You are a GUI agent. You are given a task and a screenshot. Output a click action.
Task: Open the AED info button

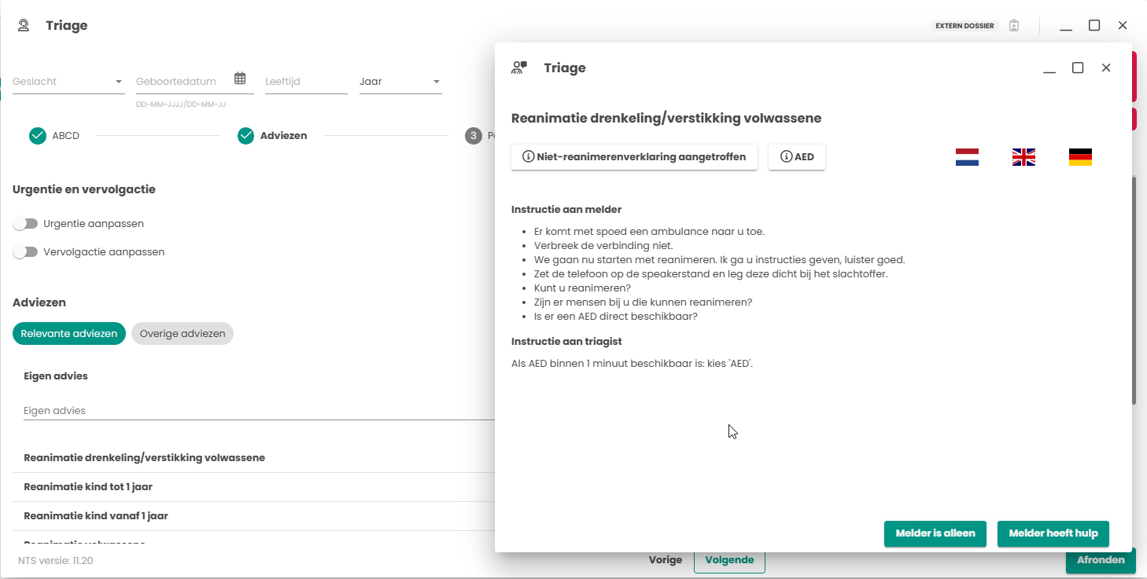tap(797, 157)
